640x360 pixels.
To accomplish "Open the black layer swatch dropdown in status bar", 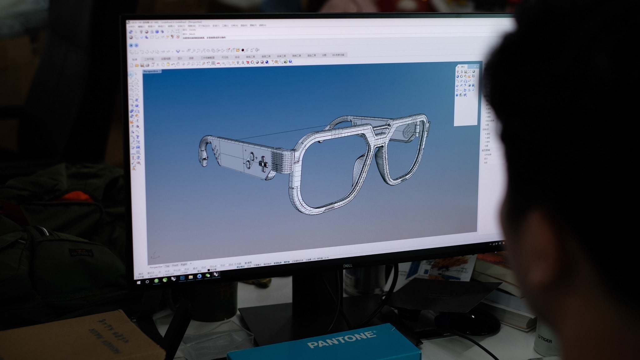I will [x=208, y=270].
